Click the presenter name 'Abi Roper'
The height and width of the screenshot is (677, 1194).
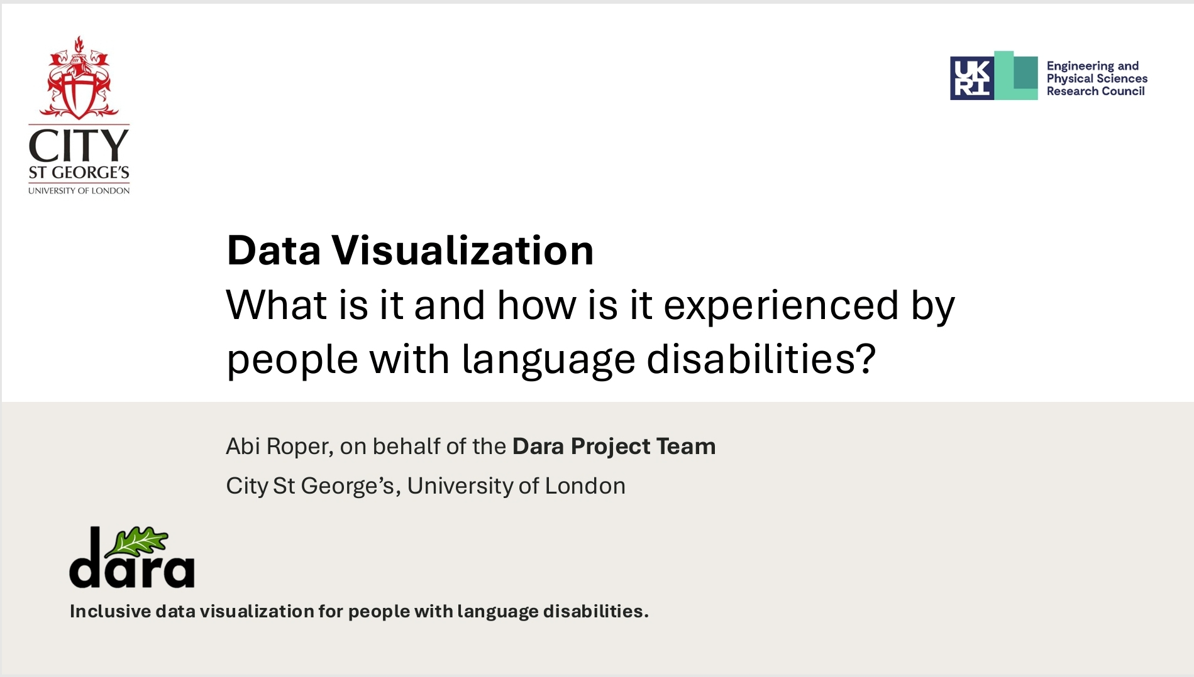pos(279,447)
